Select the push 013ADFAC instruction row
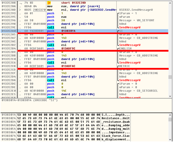 click(85, 66)
